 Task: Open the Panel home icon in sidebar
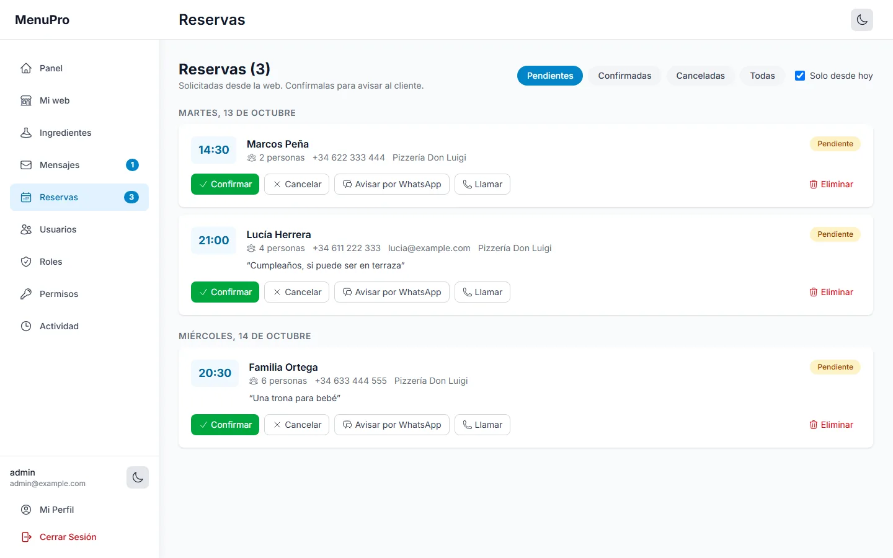click(26, 68)
